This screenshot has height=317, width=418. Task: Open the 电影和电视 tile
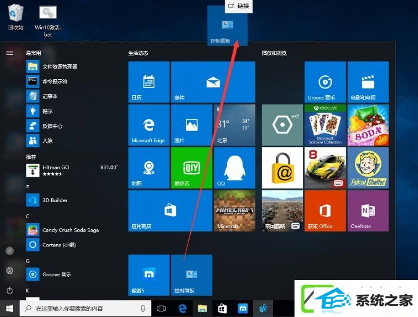click(368, 82)
